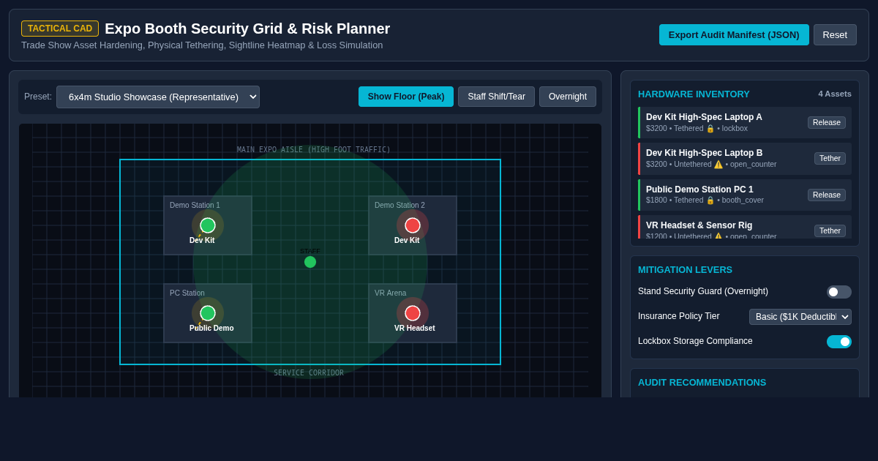Viewport: 878px width, 461px height.
Task: Click Main Expo Aisle label on map
Action: (x=314, y=150)
